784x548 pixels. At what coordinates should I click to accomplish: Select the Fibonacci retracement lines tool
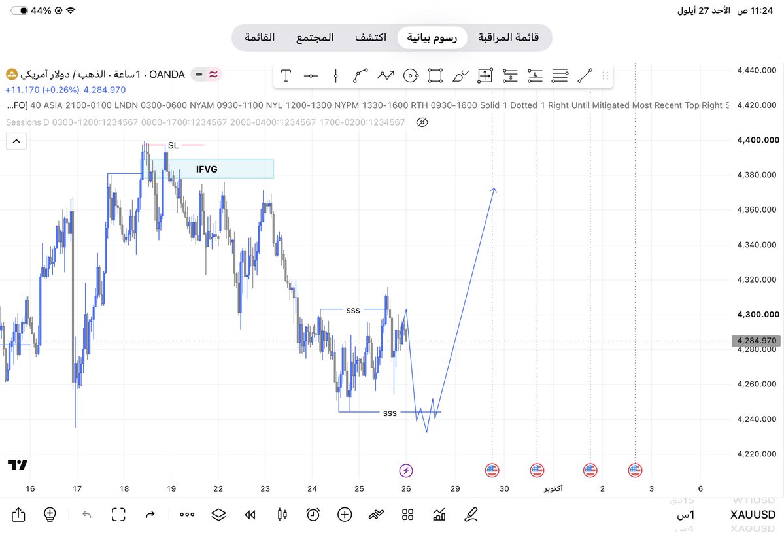[560, 75]
